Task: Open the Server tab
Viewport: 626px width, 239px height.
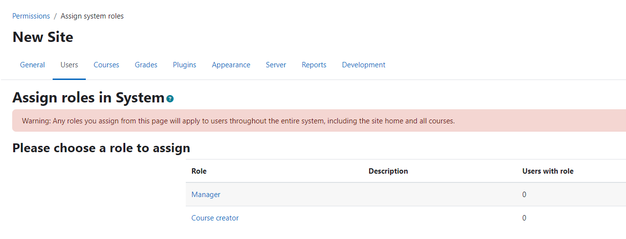Action: 276,65
